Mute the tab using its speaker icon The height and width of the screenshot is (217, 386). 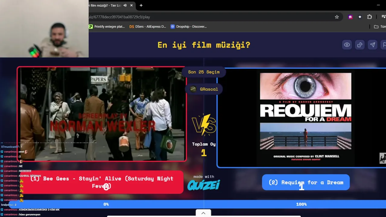point(125,5)
